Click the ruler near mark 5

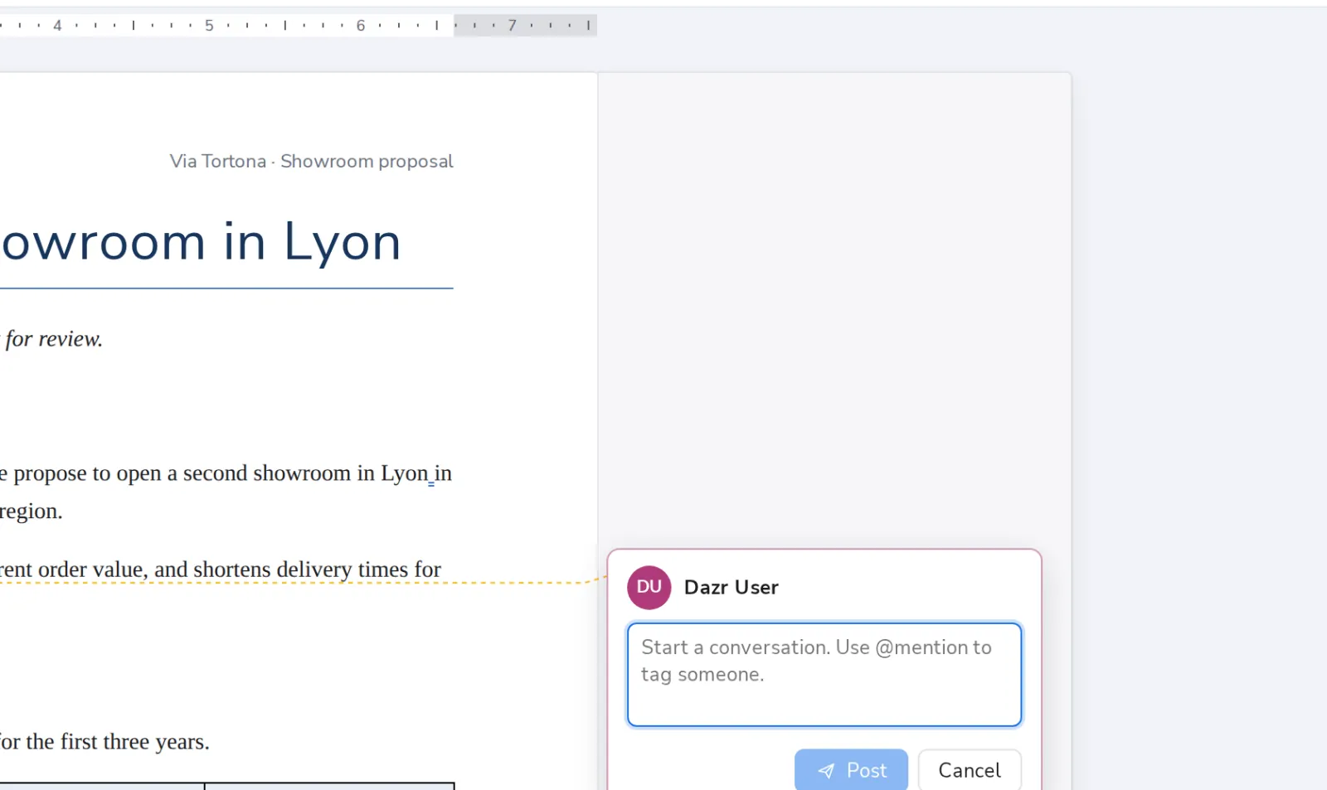tap(209, 26)
